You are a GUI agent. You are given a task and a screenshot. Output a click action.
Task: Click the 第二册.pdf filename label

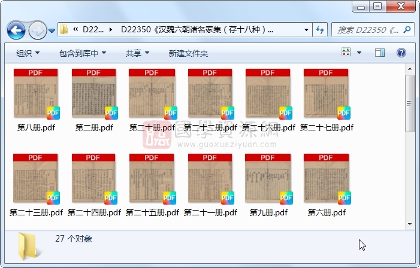pos(94,127)
